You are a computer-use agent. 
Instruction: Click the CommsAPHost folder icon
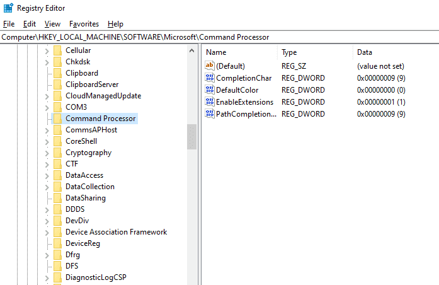pyautogui.click(x=57, y=130)
